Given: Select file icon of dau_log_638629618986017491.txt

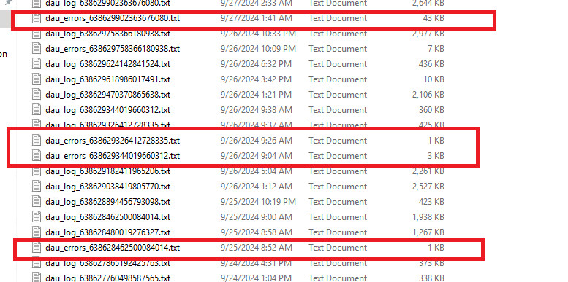Looking at the screenshot, I should (37, 79).
